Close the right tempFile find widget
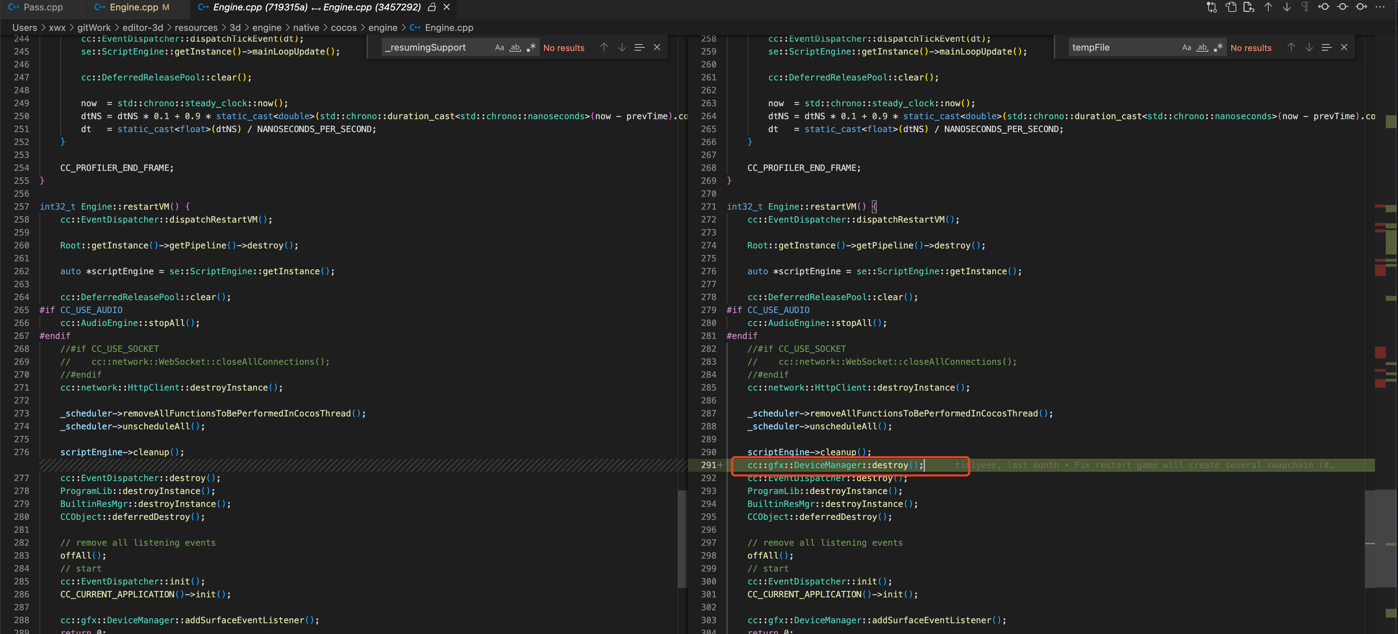 coord(1344,48)
